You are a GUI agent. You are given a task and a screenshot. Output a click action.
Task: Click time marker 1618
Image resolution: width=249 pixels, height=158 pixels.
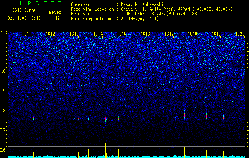tap(193, 34)
